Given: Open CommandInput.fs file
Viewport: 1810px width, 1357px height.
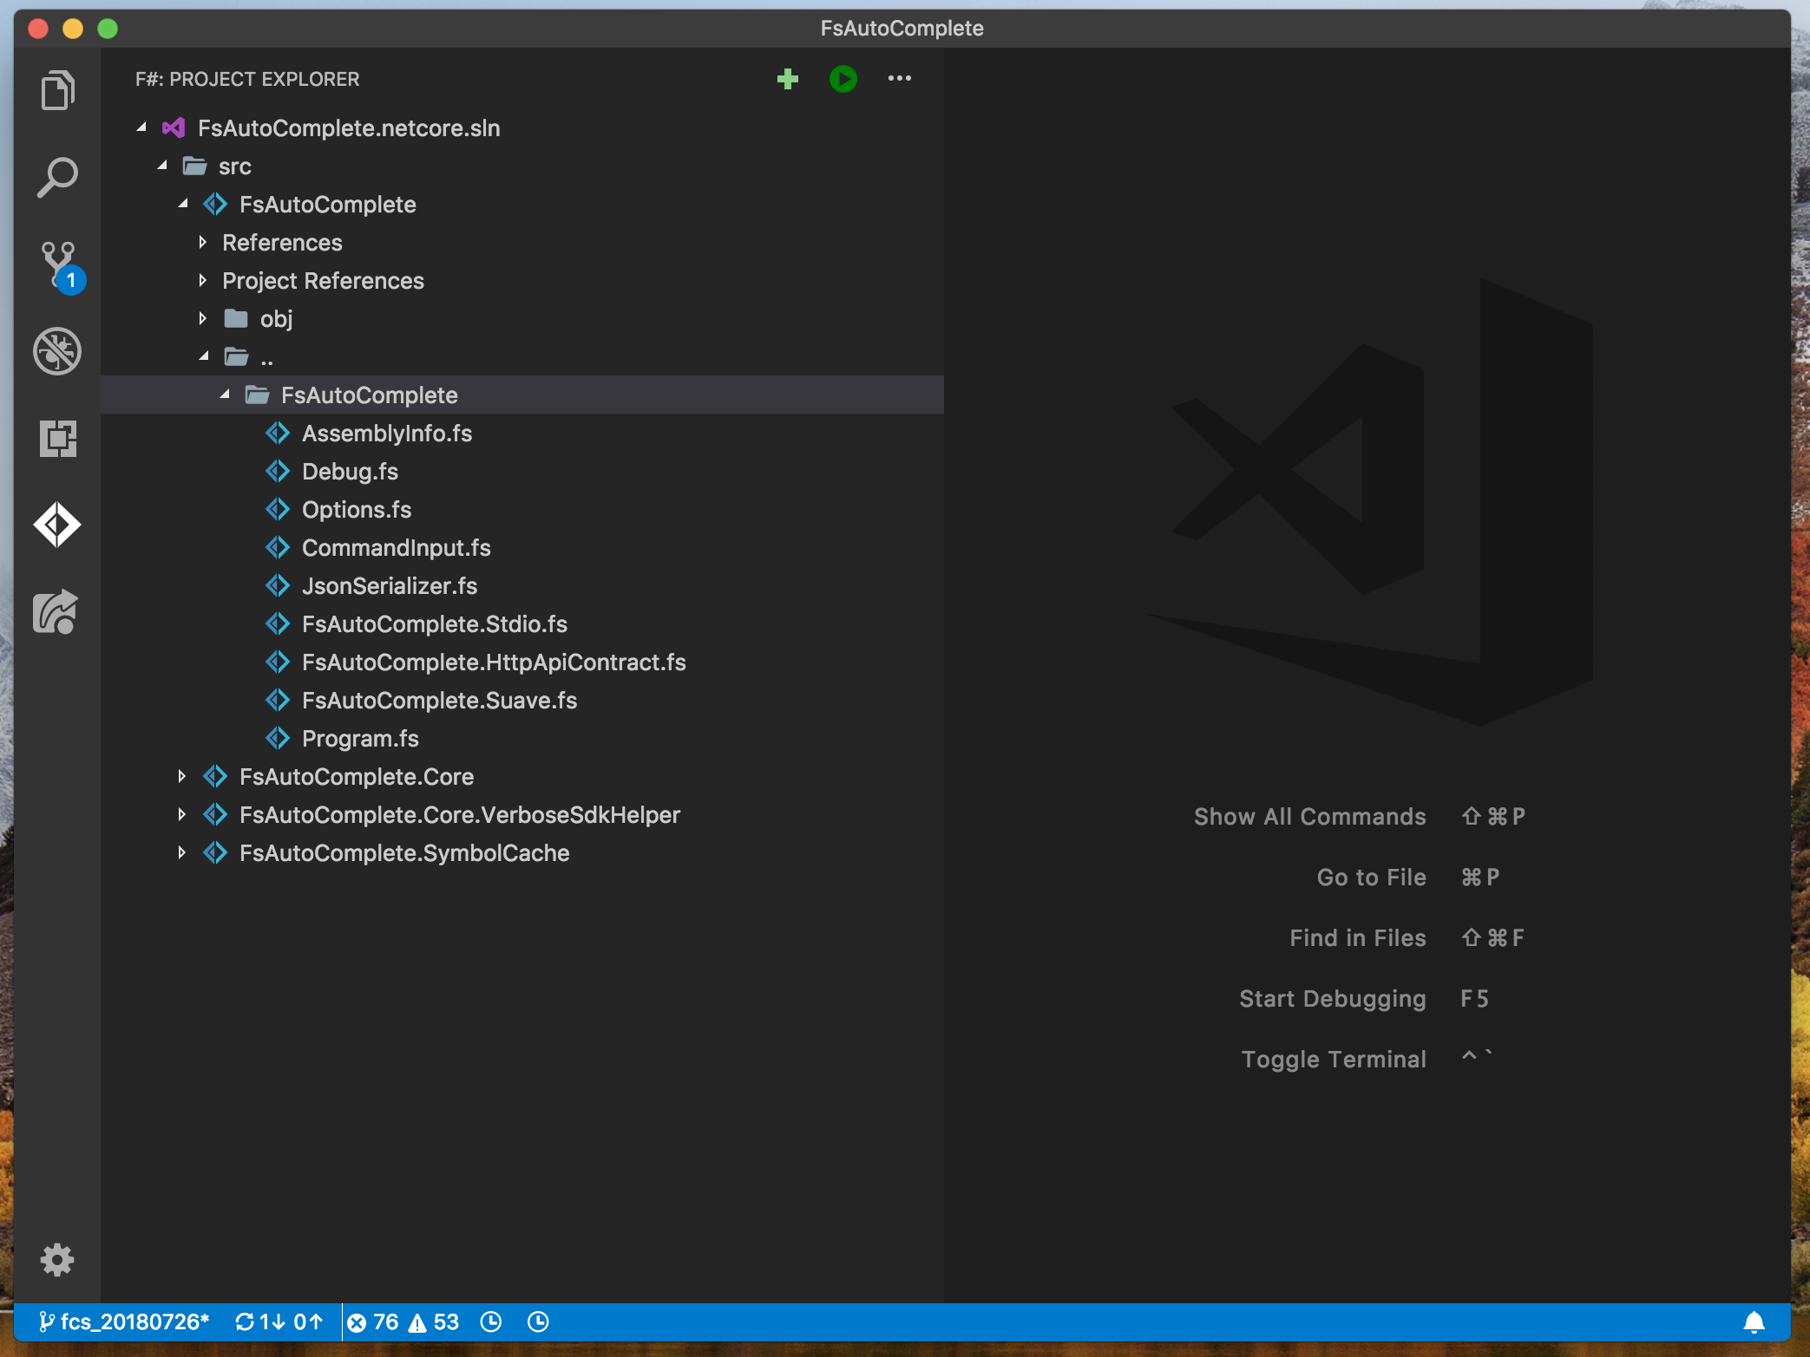Looking at the screenshot, I should [397, 548].
